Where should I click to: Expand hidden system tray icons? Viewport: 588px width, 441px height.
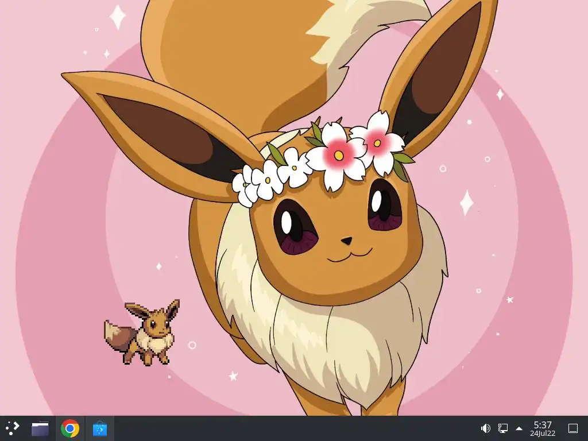coord(519,428)
